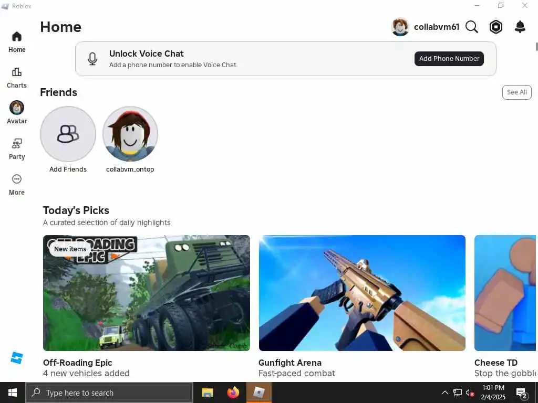Open the Windows Start button
The image size is (538, 403).
(x=13, y=393)
